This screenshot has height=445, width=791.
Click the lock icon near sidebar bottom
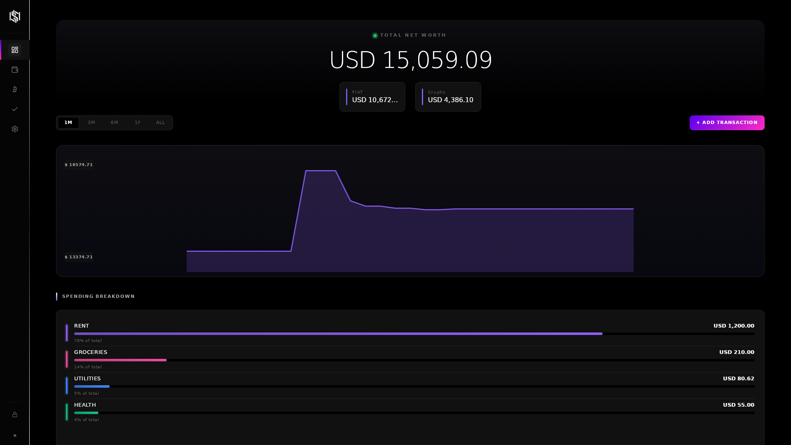14,415
